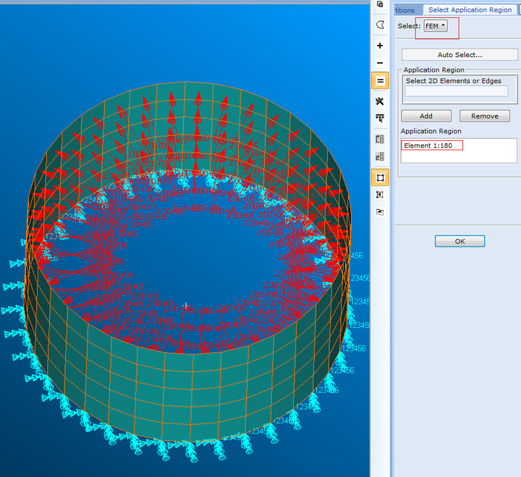Click the Remove button
Screen dimensions: 521x477
click(x=484, y=116)
